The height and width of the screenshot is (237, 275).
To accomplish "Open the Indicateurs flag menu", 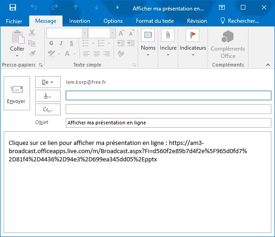I will (x=192, y=43).
